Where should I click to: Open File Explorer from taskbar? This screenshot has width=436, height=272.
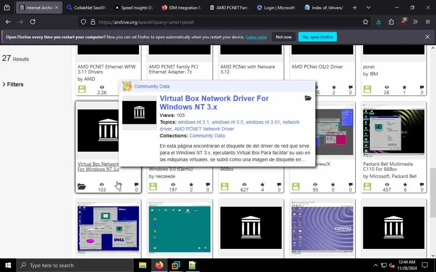[142, 265]
